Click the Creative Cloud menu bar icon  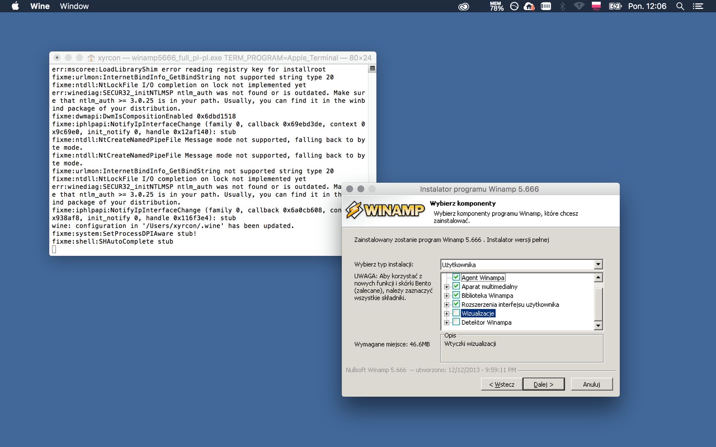(463, 6)
